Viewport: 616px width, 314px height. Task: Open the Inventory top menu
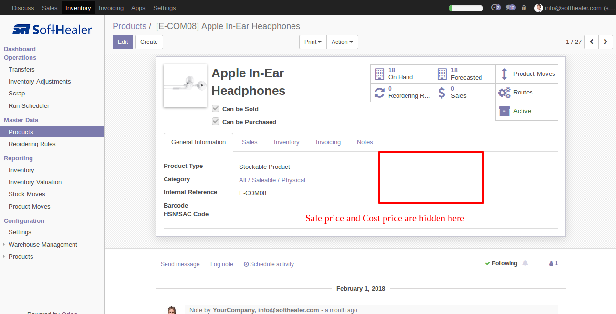coord(78,8)
